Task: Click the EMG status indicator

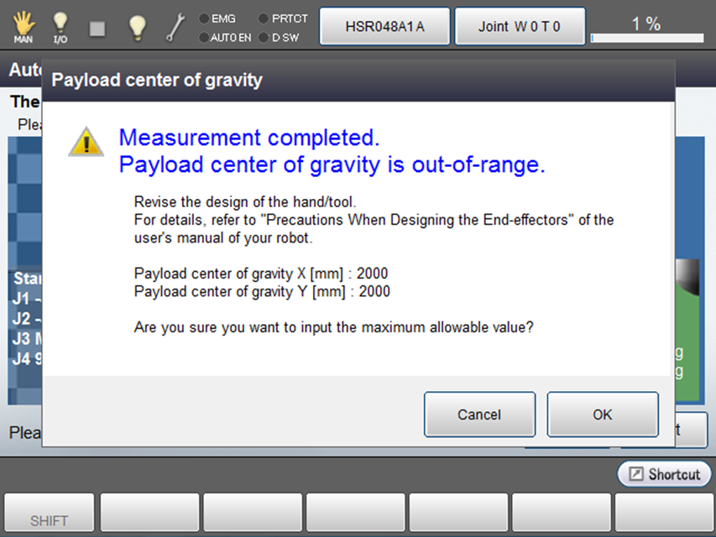Action: (218, 18)
